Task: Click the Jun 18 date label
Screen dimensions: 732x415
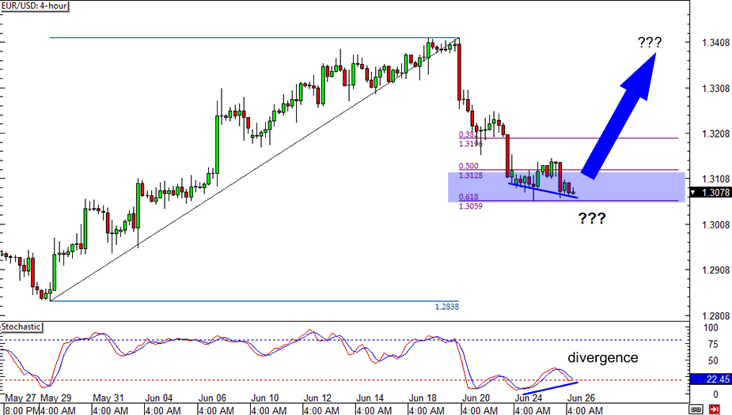Action: click(x=423, y=398)
